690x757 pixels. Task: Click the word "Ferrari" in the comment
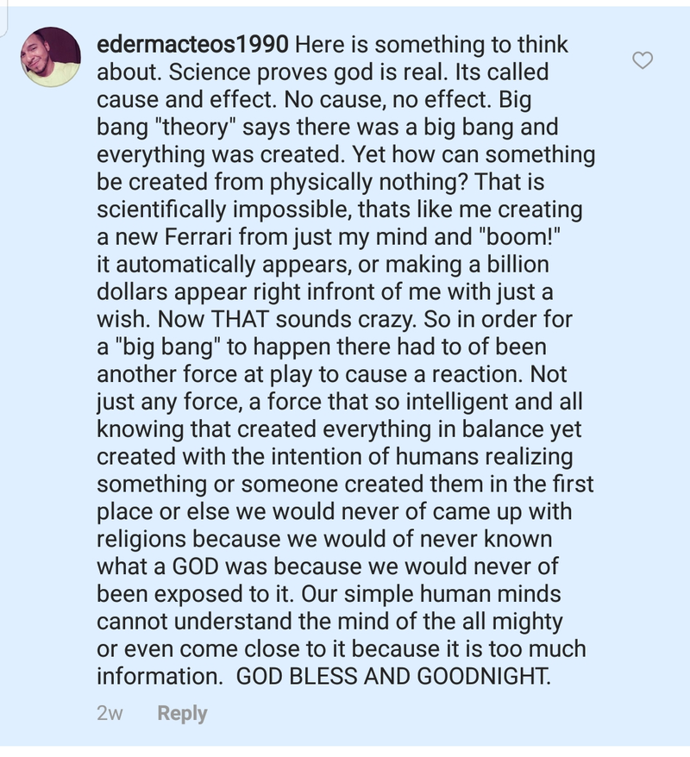[198, 237]
